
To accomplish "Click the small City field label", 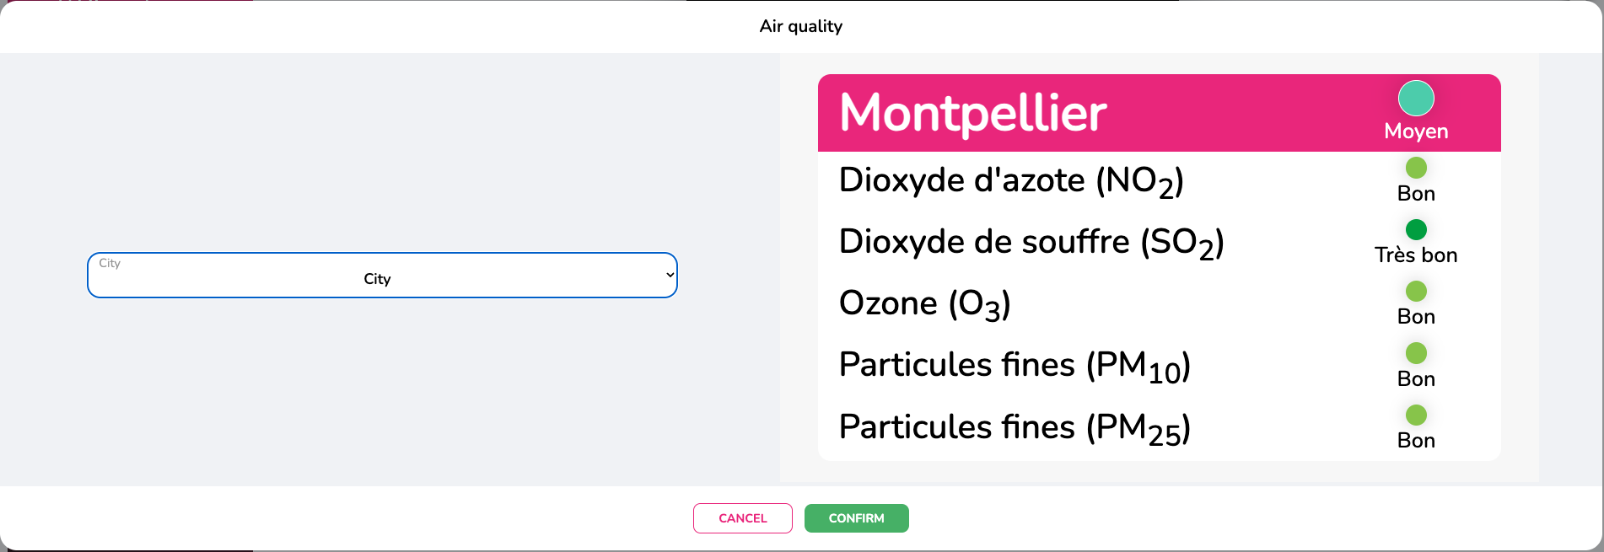I will 110,263.
